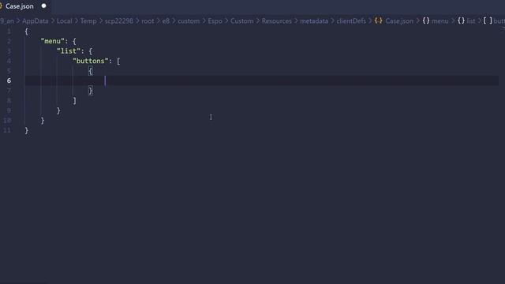
Task: Jump to menu symbol in breadcrumbs
Action: click(x=440, y=21)
